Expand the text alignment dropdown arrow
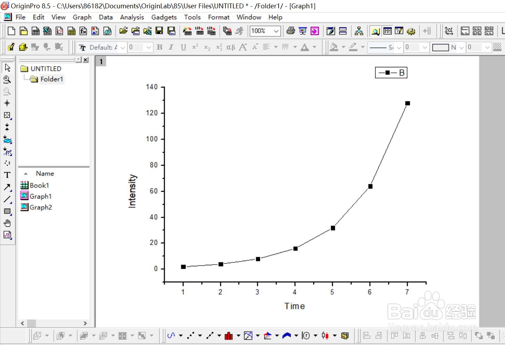Screen dimensions: 505x345 tap(276, 47)
